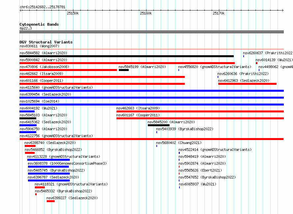293x214 pixels.
Task: Click esv3608378 1000GenomesConsortiumPhase3 label
Action: 67,163
